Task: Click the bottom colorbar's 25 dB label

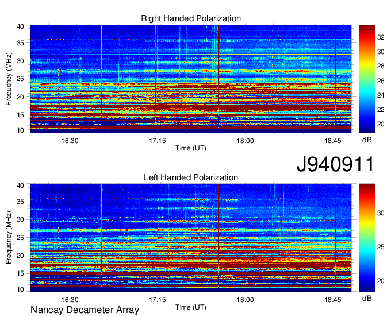Action: (381, 247)
